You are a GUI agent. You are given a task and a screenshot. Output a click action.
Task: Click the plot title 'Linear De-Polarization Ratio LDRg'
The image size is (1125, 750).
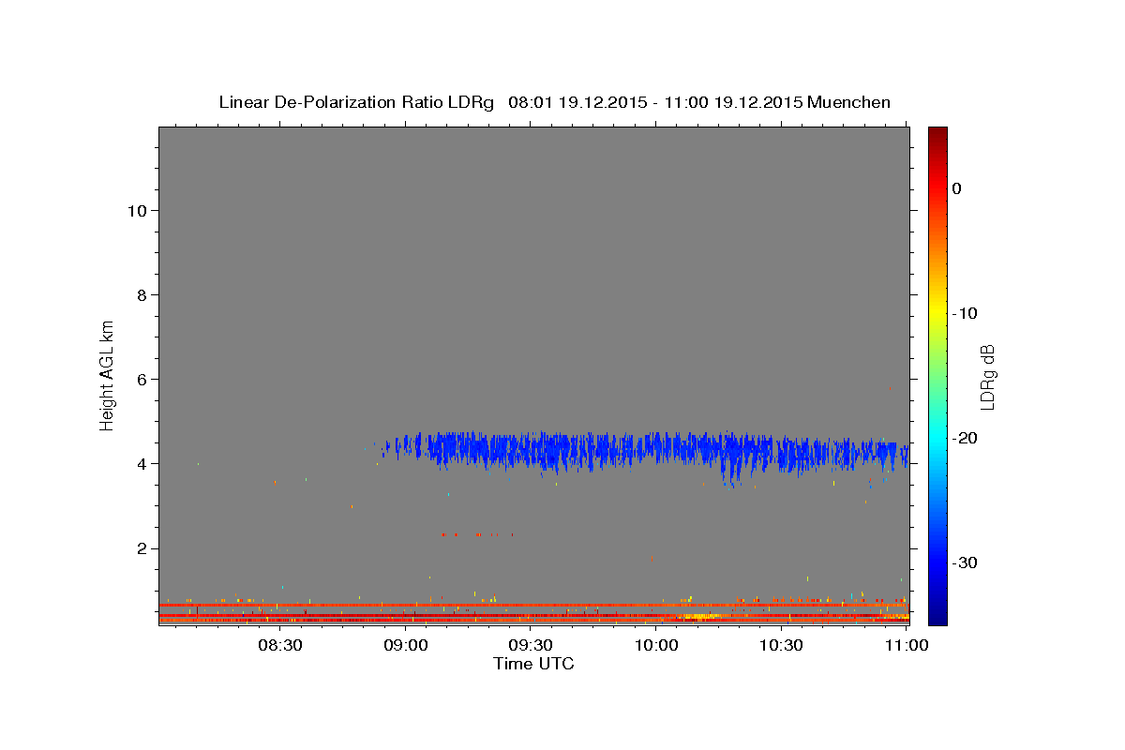(x=356, y=102)
